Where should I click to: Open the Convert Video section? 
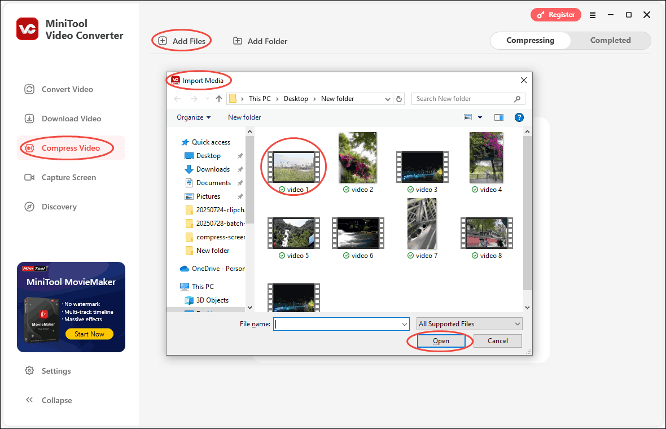(x=59, y=89)
